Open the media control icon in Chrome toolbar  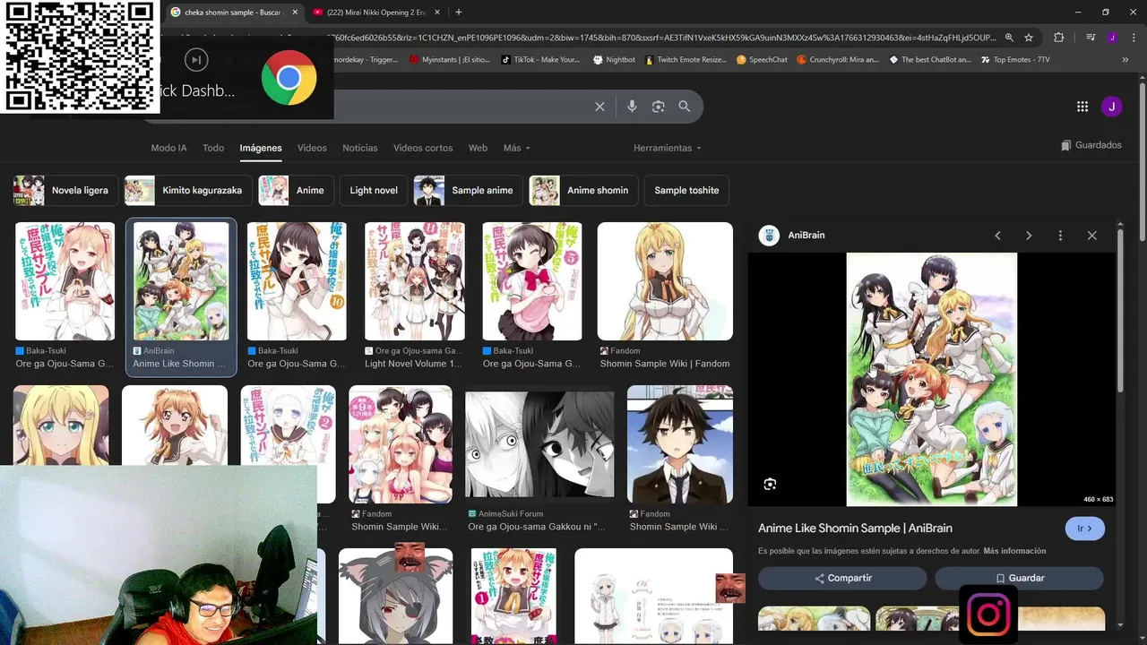[x=1091, y=38]
